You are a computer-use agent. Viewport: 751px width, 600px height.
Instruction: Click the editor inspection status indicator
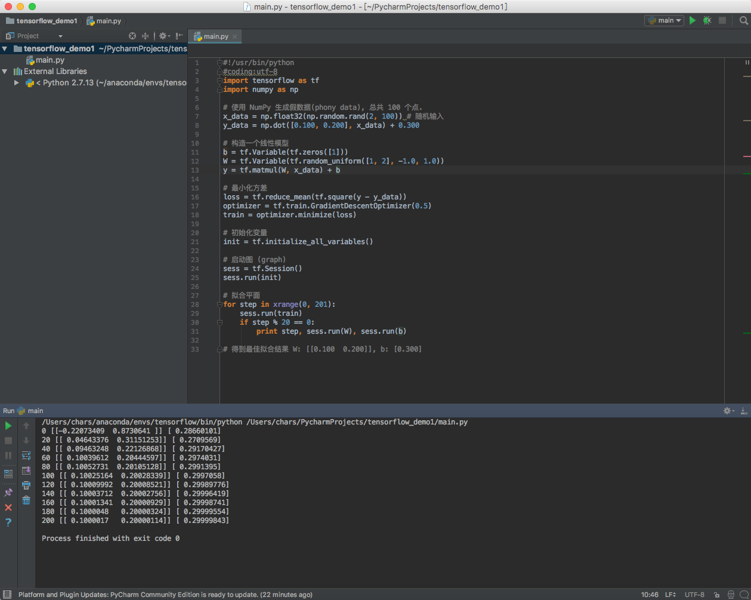click(x=747, y=62)
